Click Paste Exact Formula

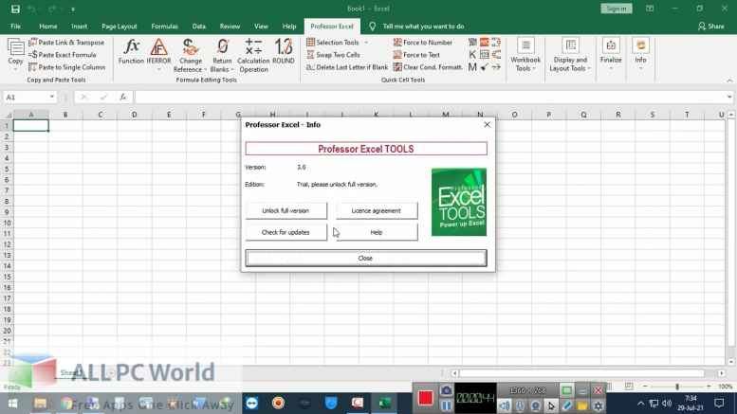point(65,55)
